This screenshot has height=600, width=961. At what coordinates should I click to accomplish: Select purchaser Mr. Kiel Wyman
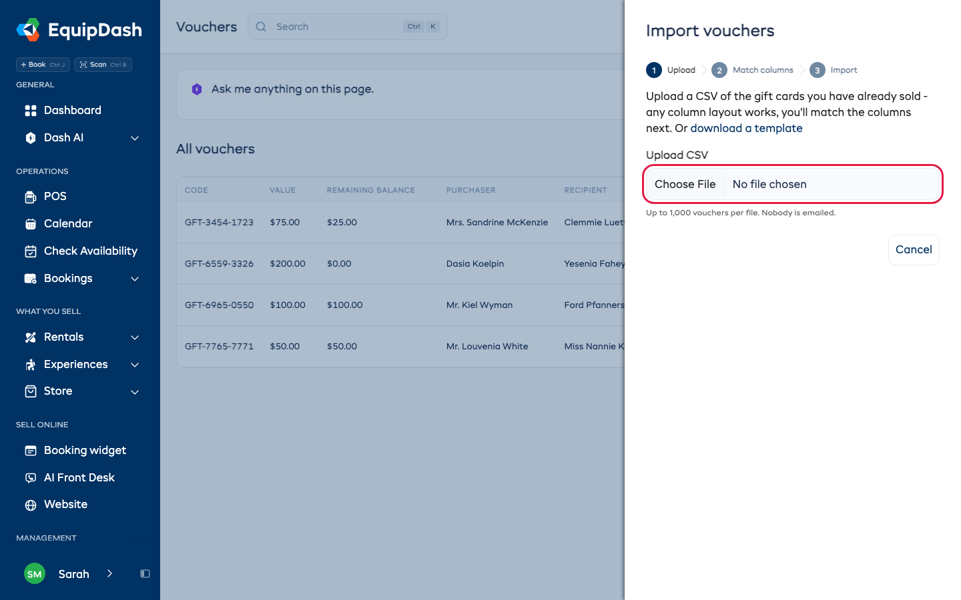click(479, 305)
